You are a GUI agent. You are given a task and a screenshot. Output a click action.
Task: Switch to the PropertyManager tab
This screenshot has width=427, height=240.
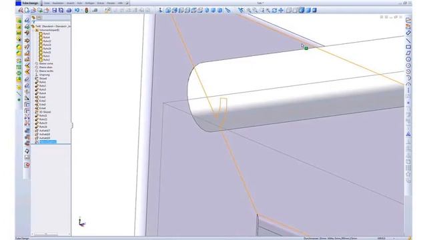tap(39, 18)
